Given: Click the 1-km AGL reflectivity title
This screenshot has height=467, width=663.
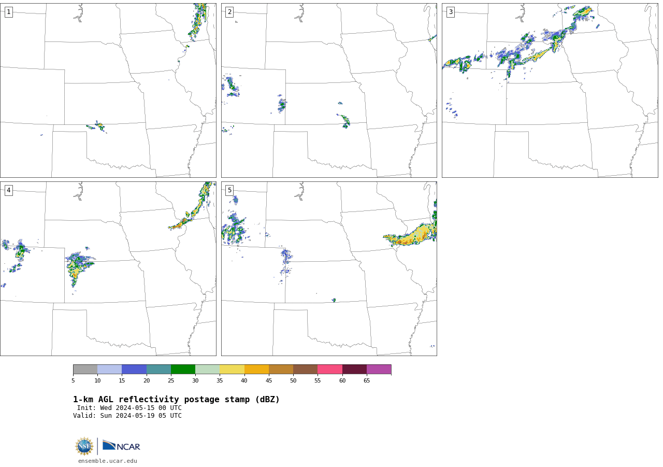Looking at the screenshot, I should tap(176, 400).
